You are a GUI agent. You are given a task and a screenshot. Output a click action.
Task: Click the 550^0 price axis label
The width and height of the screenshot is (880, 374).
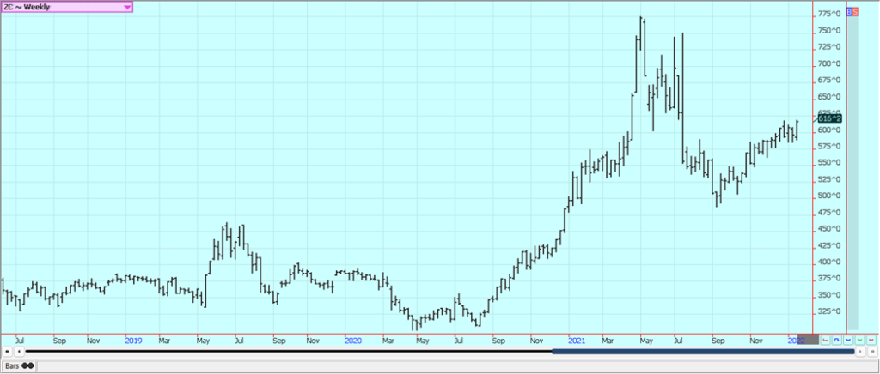click(x=828, y=163)
